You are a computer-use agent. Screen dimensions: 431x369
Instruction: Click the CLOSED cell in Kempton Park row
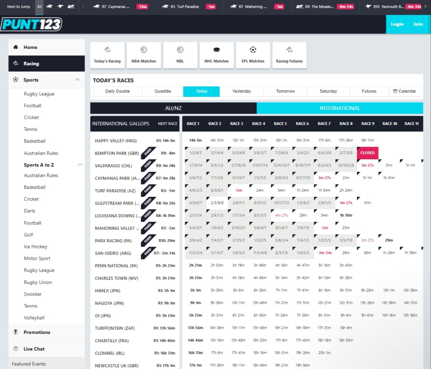click(367, 153)
